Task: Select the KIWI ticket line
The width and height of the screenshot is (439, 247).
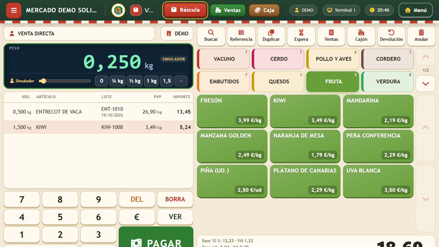Action: pyautogui.click(x=98, y=127)
